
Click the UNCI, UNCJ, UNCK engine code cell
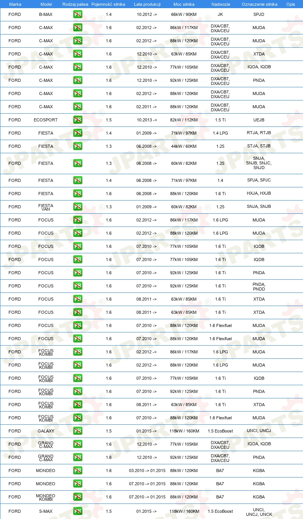pyautogui.click(x=259, y=512)
